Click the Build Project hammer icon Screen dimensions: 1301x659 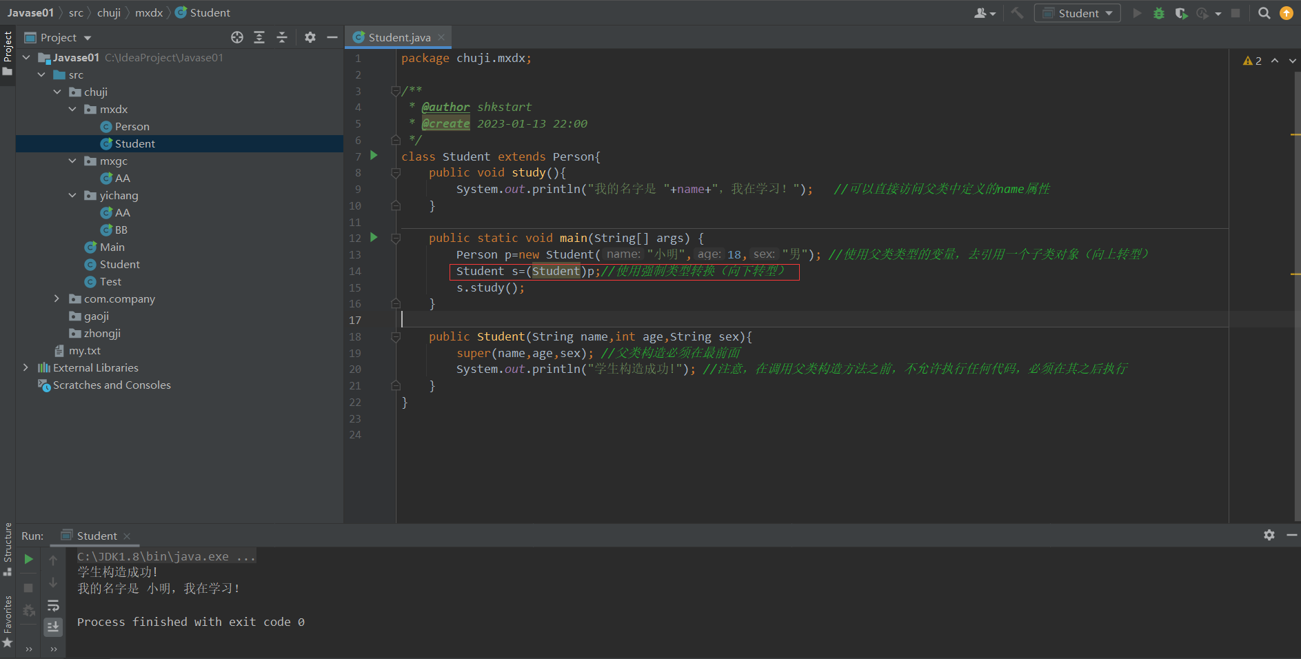pos(1017,13)
